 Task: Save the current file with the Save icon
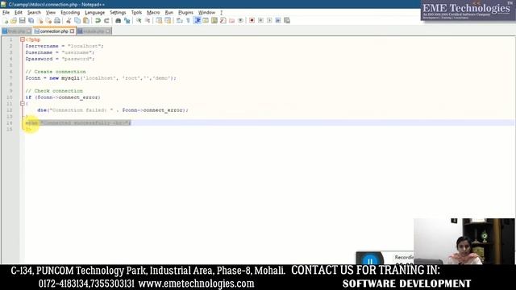coord(22,20)
